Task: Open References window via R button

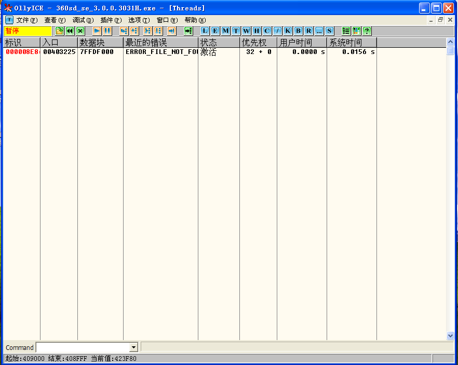Action: point(308,31)
